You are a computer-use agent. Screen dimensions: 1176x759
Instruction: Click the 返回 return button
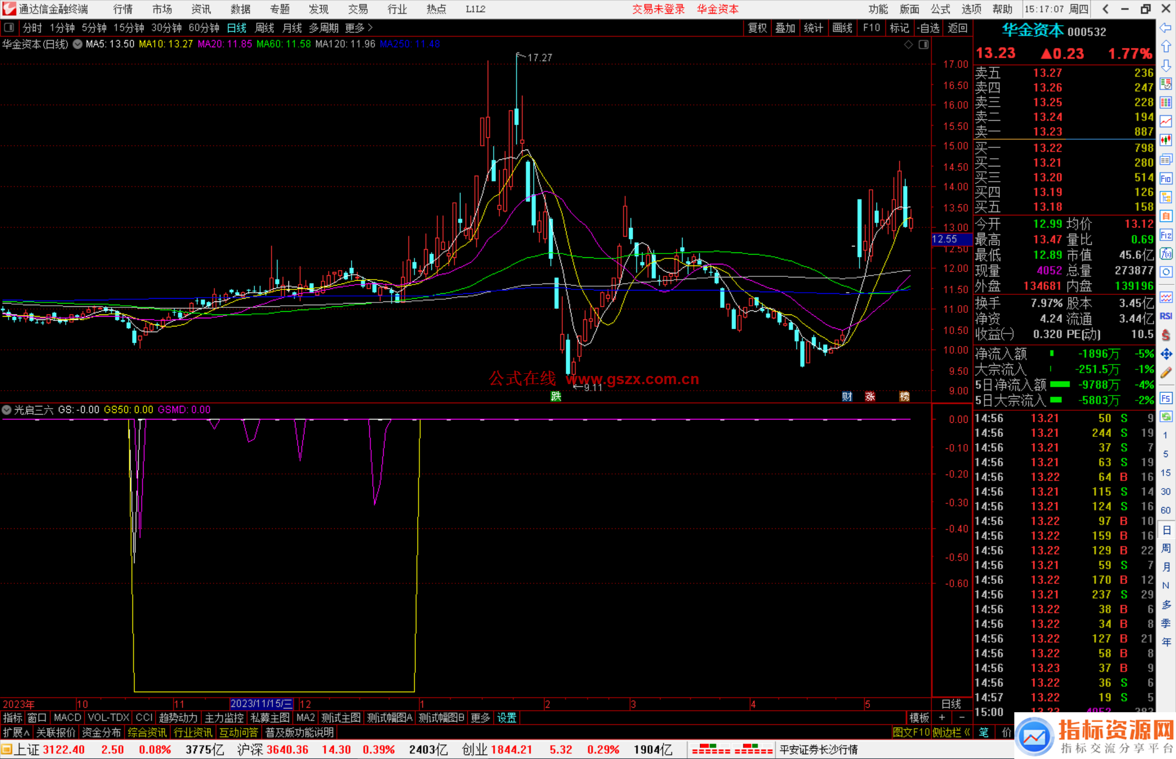[x=958, y=28]
